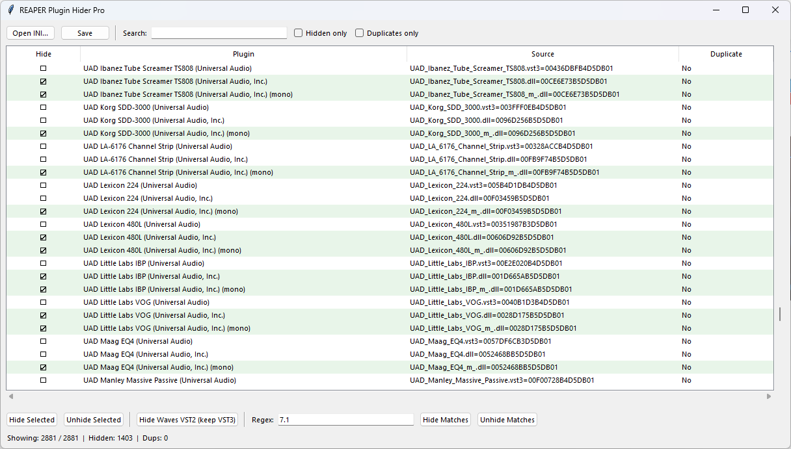
Task: Check Hide for UAD Ibanez Tube Screamer TS808 vst3 row
Action: 44,68
